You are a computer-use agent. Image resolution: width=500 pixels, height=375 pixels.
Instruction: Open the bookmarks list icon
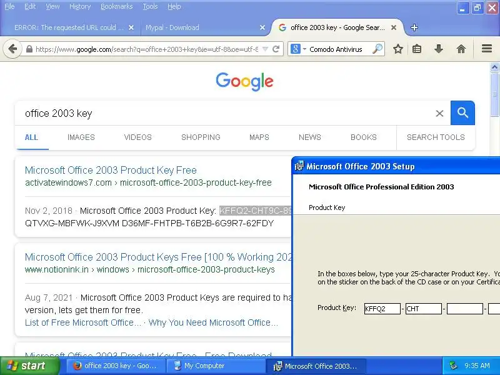pos(417,49)
